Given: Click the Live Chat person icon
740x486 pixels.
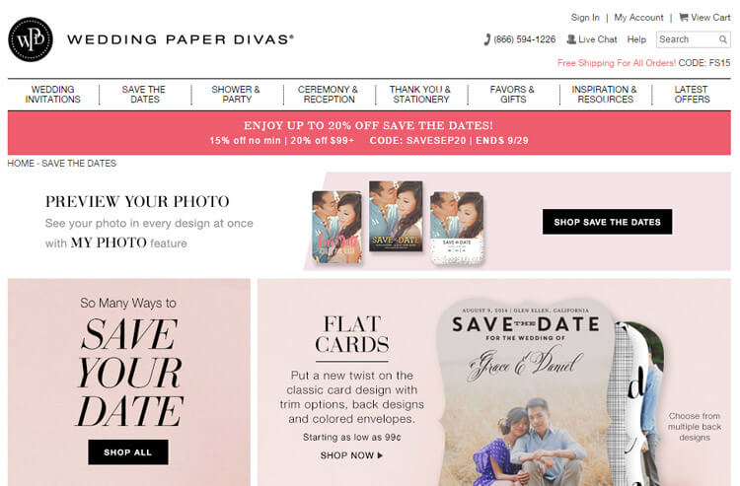Looking at the screenshot, I should (571, 39).
